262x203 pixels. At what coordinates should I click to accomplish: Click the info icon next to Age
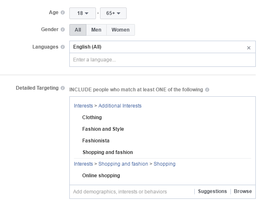pos(63,12)
